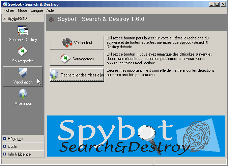This screenshot has width=228, height=166.
Task: Click the Spybot title bar icon
Action: coord(4,4)
